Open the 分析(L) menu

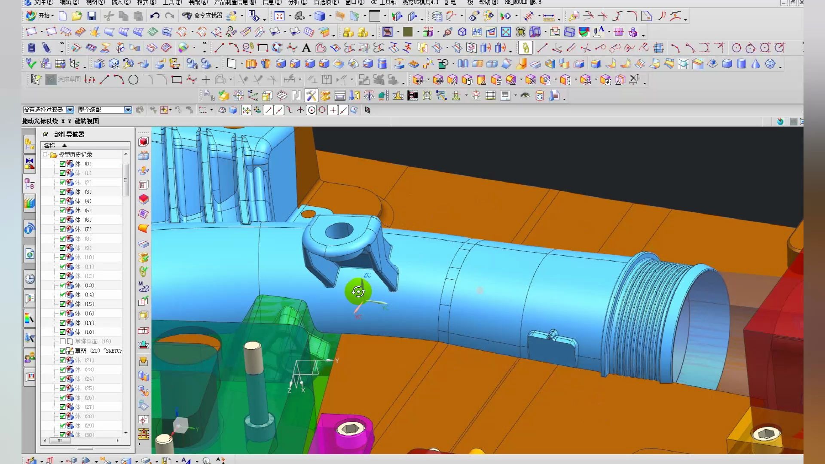click(297, 3)
